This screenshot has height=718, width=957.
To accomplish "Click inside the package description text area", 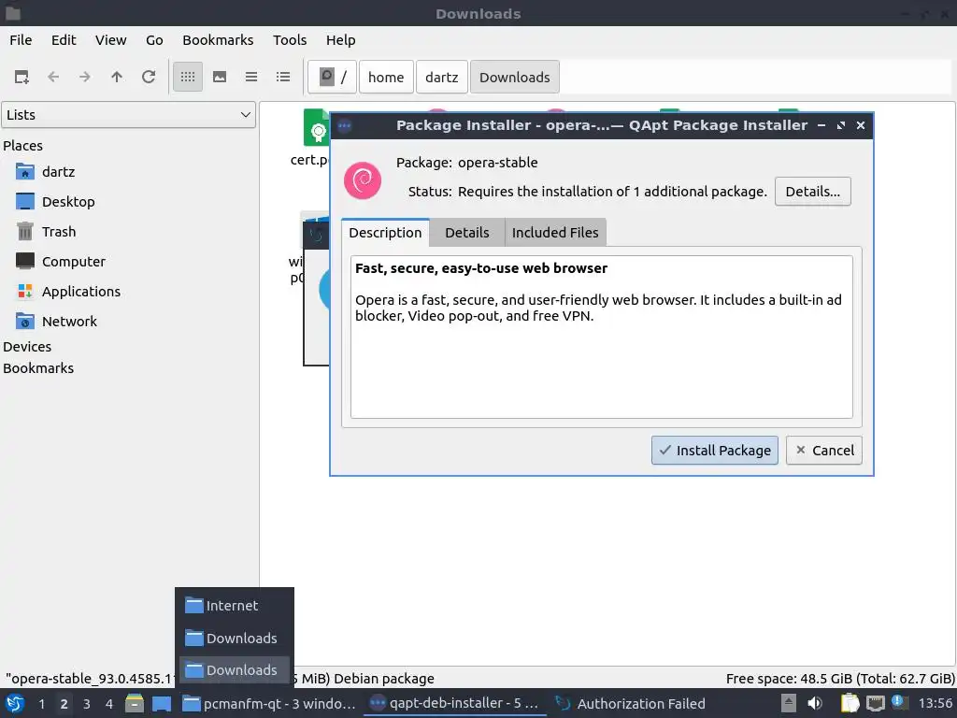I will click(601, 337).
